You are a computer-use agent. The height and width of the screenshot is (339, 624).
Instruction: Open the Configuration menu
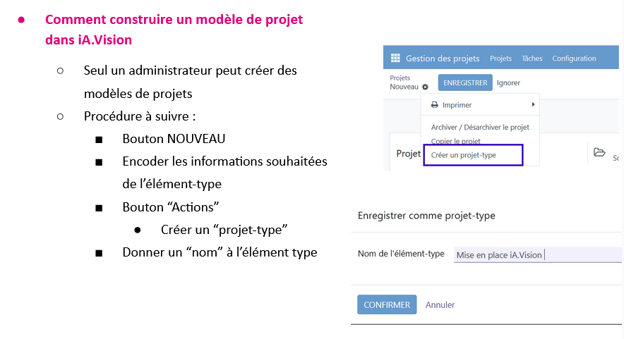574,58
